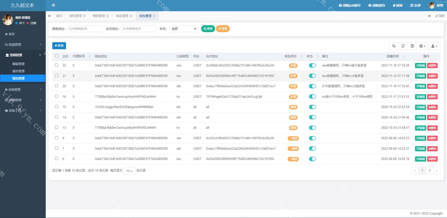Toggle the table card view icon
This screenshot has width=447, height=218.
pyautogui.click(x=412, y=46)
